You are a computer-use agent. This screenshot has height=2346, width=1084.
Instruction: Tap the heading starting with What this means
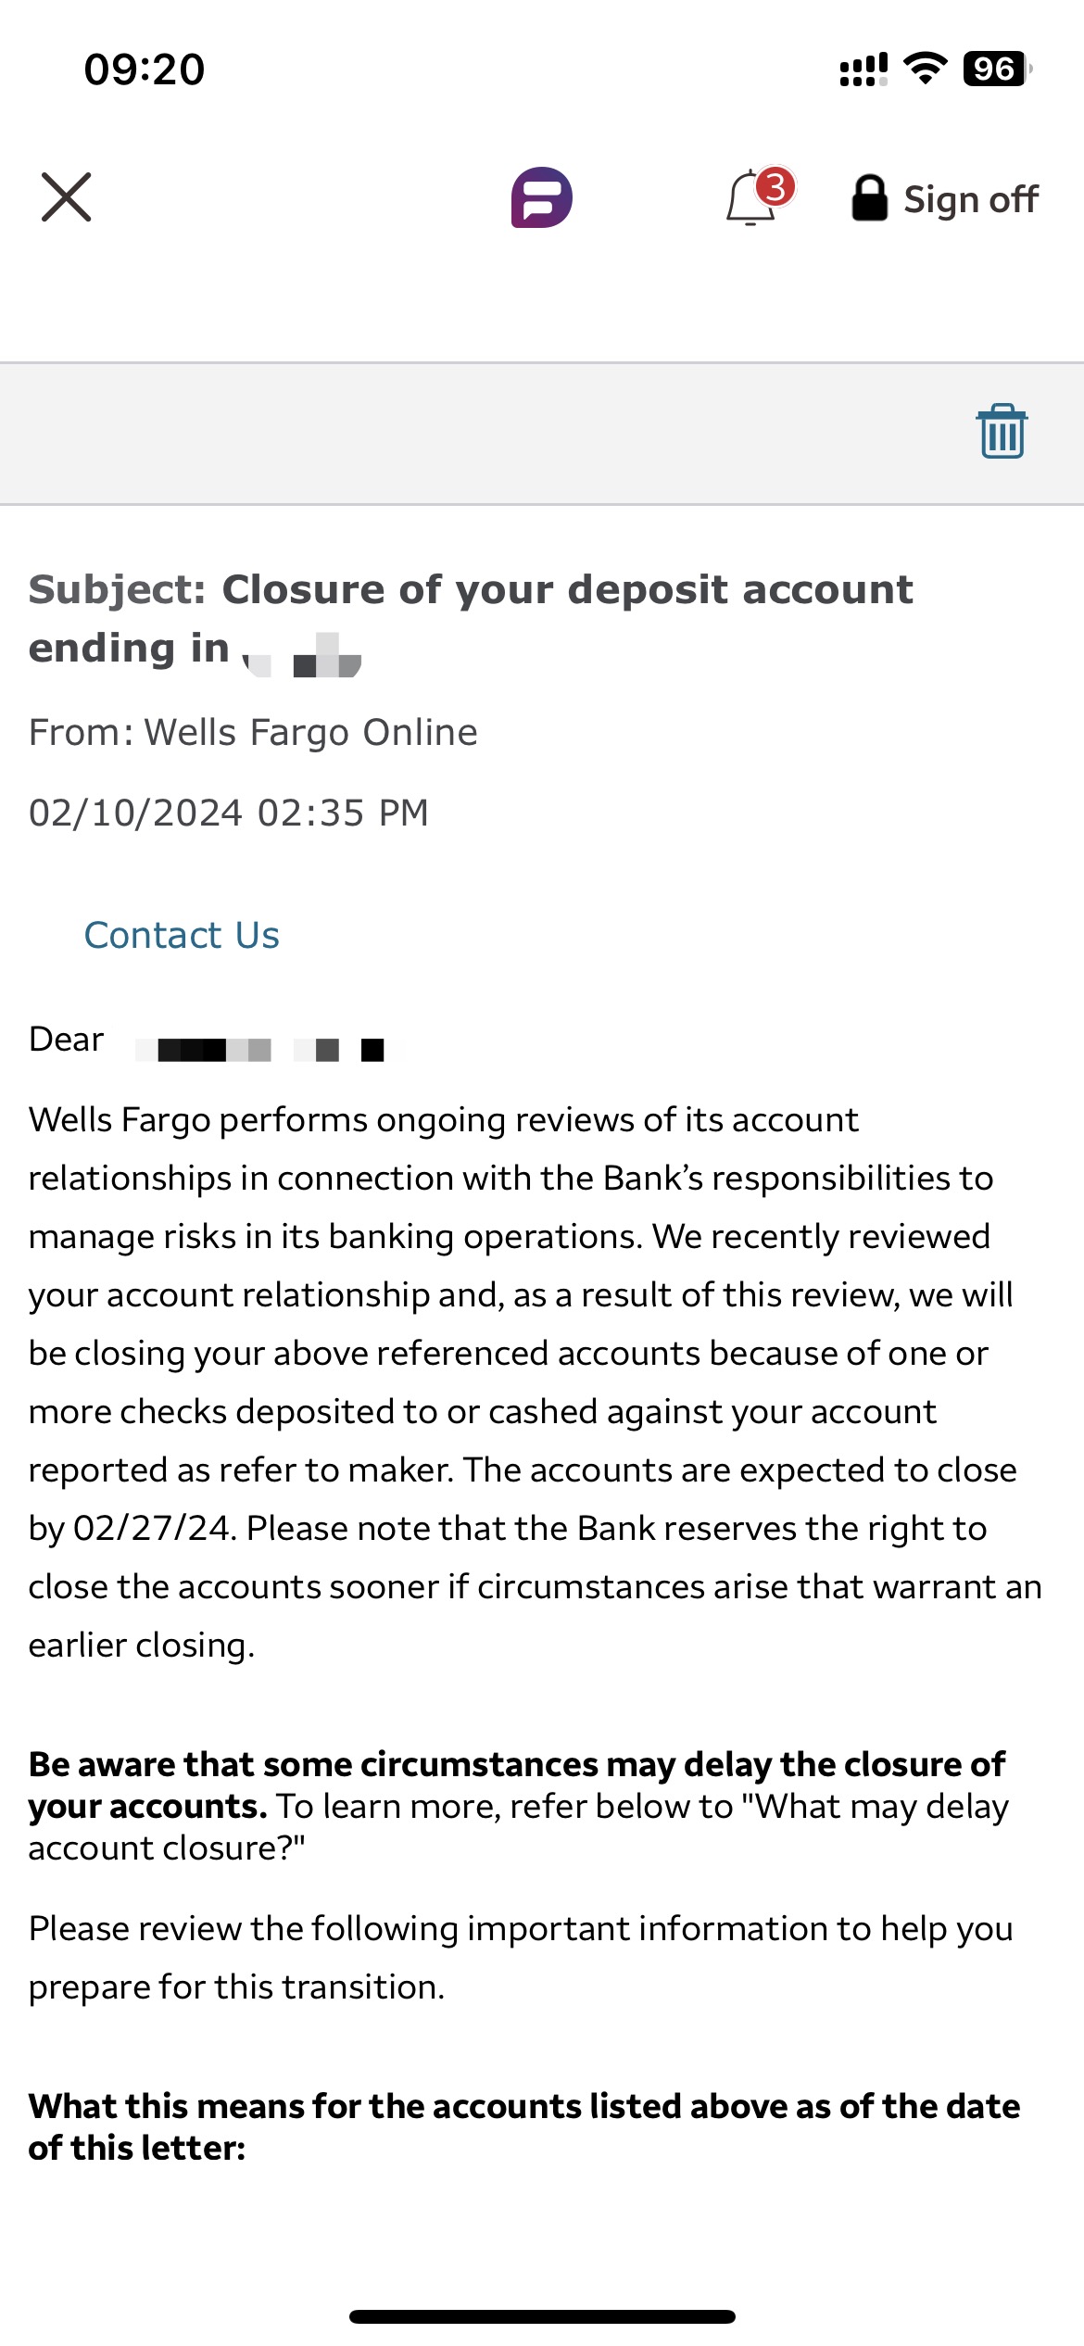click(523, 2110)
